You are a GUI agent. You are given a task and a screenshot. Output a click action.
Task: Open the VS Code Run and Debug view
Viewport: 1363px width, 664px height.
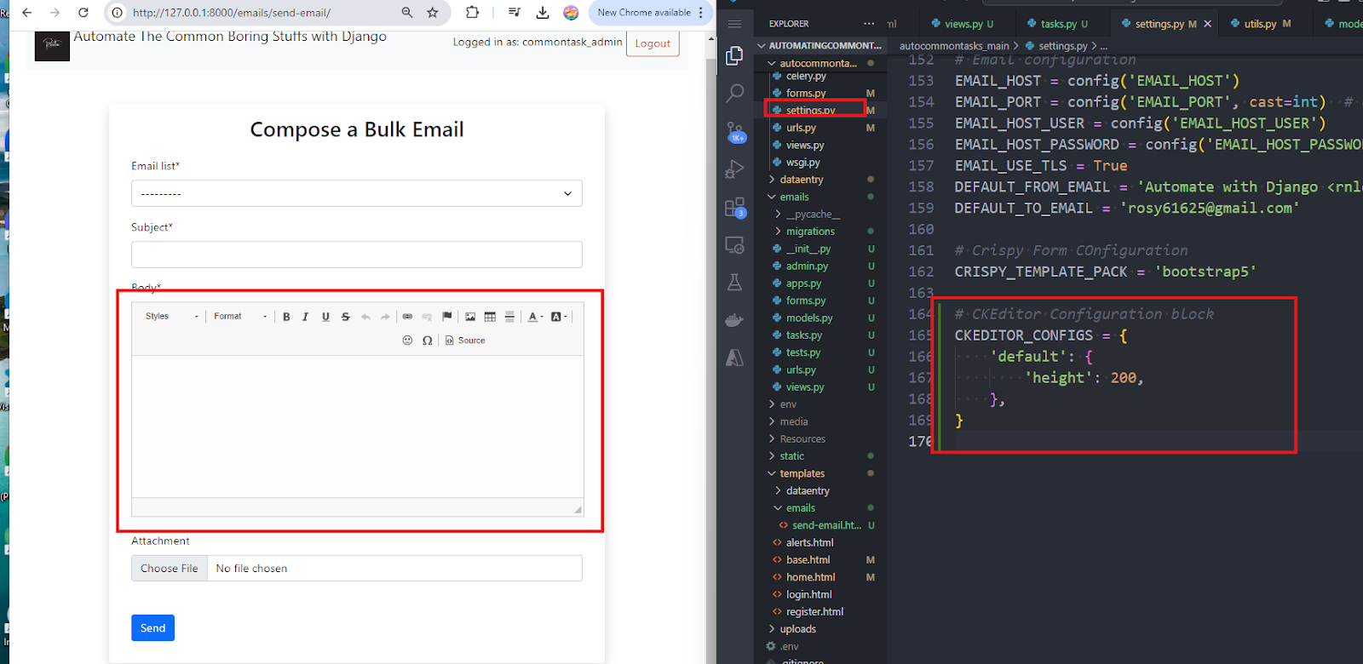[734, 169]
